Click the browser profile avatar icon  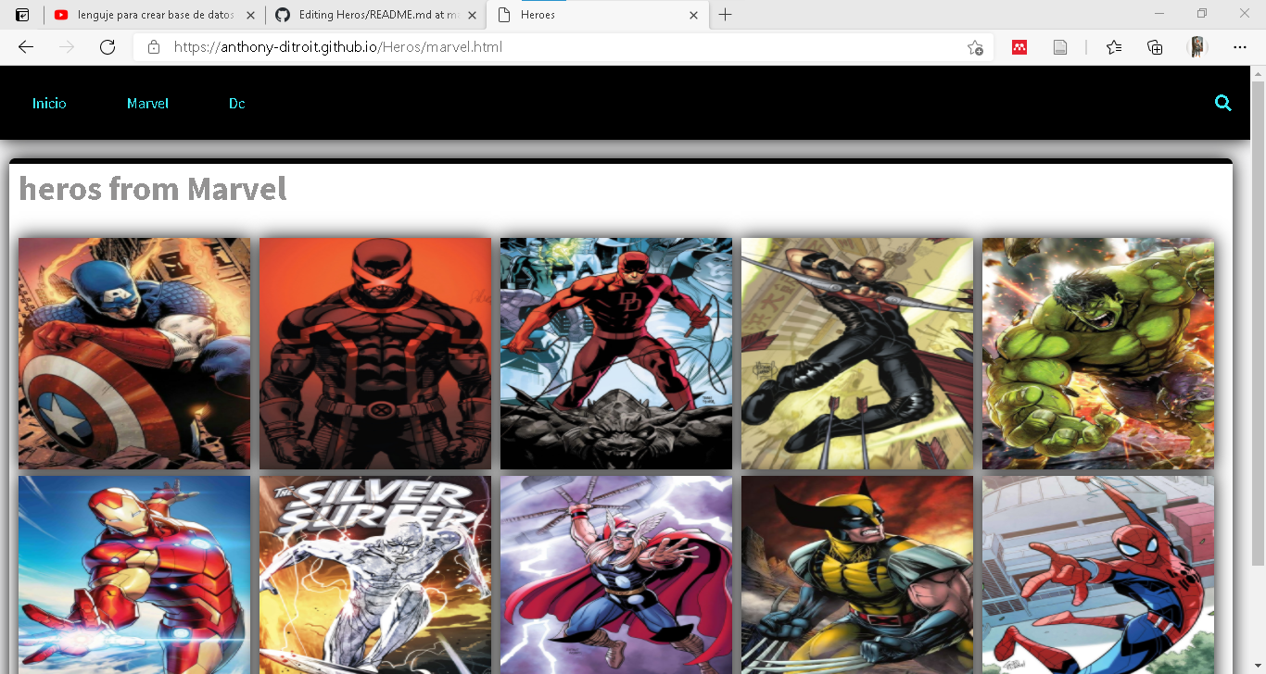[1196, 47]
